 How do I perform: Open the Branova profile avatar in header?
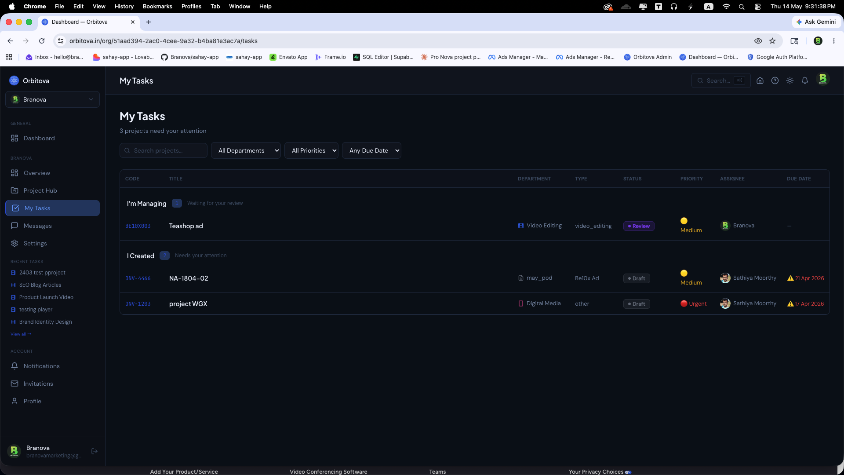tap(823, 79)
